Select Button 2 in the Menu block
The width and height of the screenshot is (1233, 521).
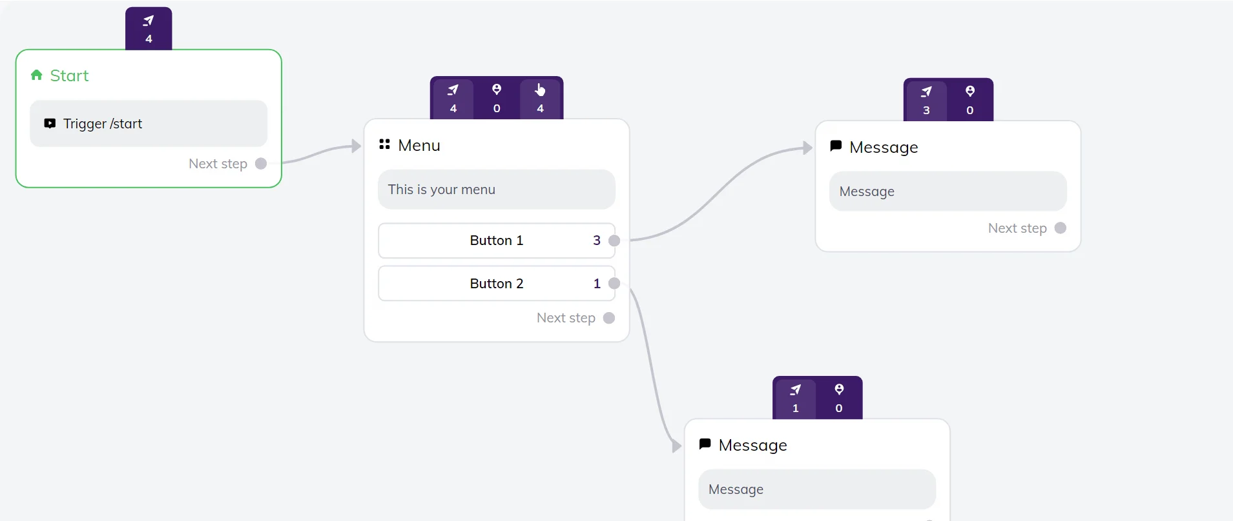coord(496,284)
